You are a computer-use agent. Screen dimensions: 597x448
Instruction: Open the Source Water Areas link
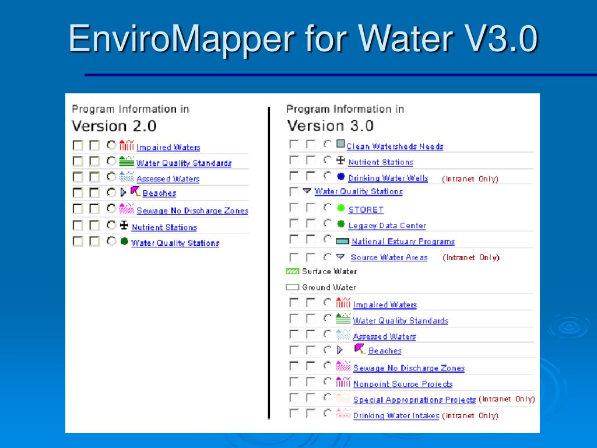click(389, 257)
